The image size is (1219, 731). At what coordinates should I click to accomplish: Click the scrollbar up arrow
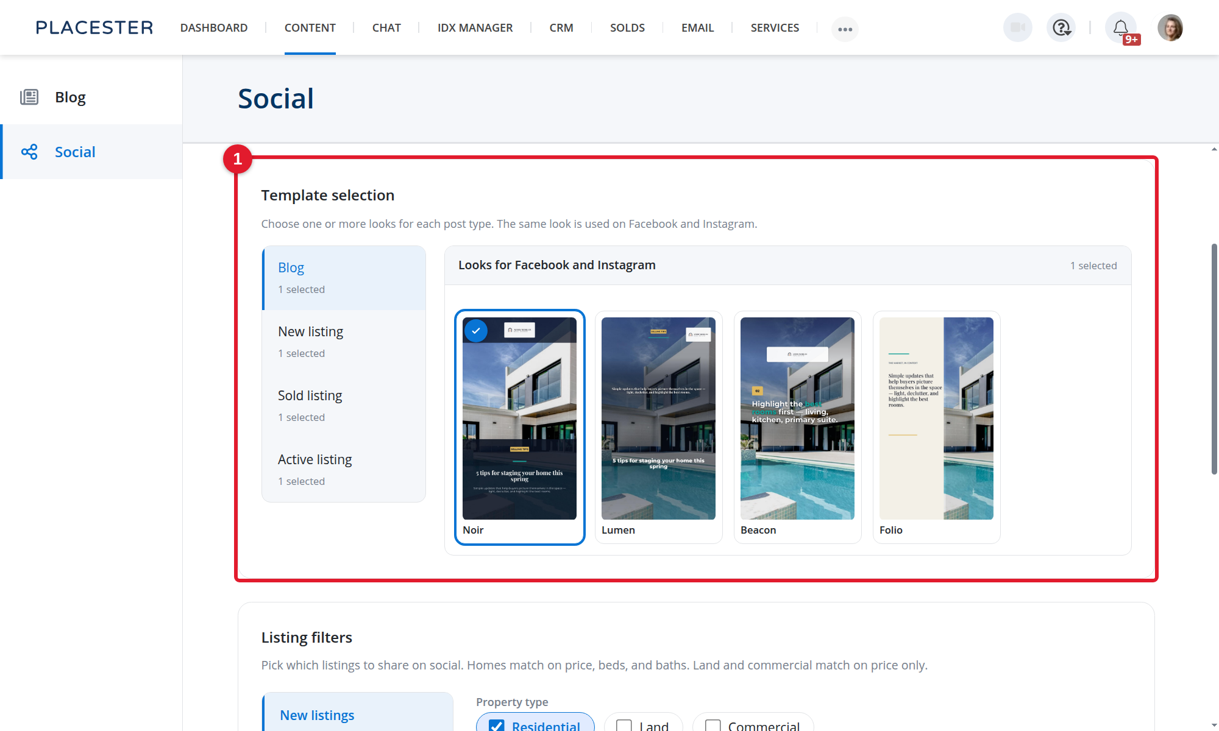(x=1214, y=149)
